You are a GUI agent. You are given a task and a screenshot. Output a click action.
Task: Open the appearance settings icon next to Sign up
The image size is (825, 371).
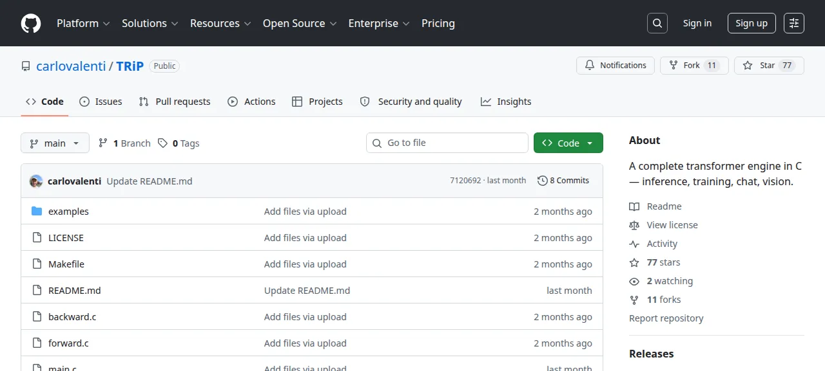(794, 23)
